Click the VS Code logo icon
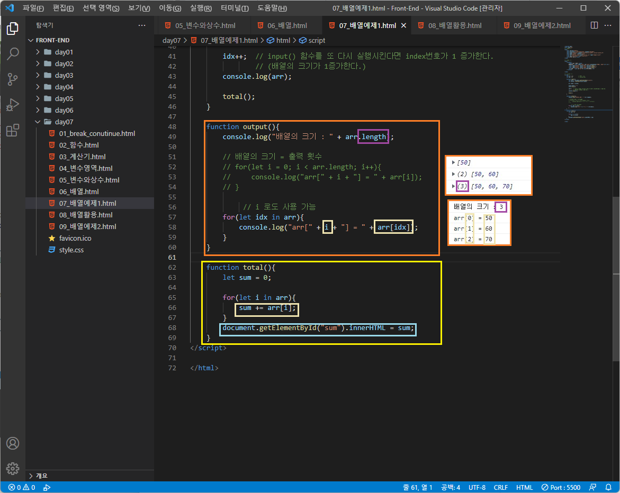The image size is (620, 493). click(x=10, y=8)
